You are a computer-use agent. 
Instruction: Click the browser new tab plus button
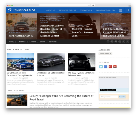pos(130,6)
